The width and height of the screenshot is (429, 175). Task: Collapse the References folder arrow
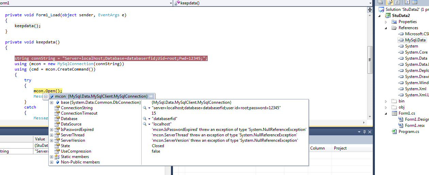point(386,28)
